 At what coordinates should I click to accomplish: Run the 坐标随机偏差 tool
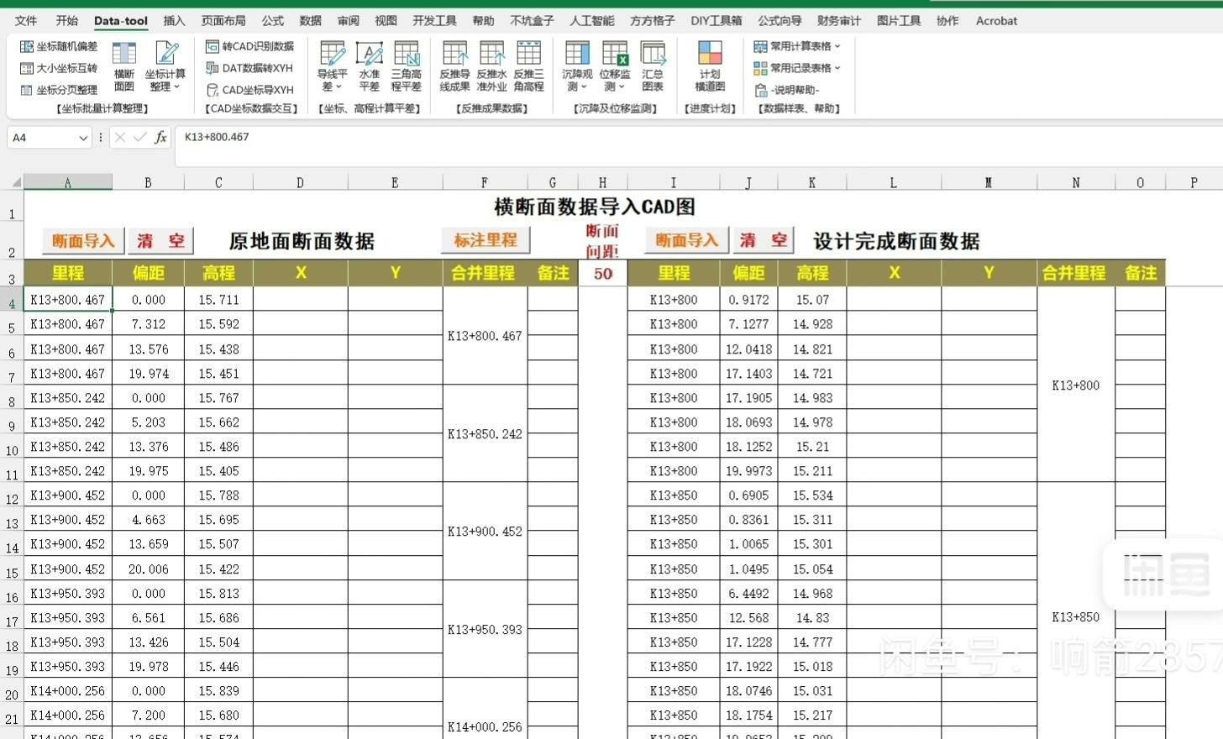(59, 46)
